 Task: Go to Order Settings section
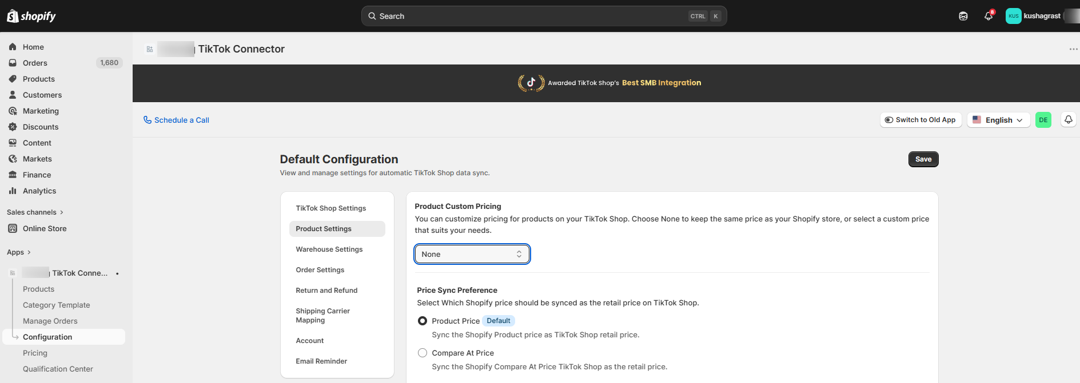[320, 270]
